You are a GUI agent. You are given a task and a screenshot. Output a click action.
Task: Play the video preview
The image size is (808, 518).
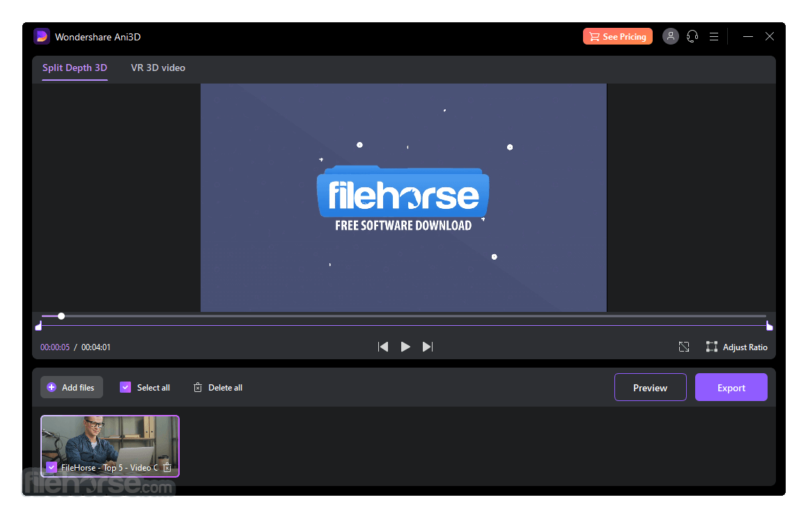[x=405, y=347]
